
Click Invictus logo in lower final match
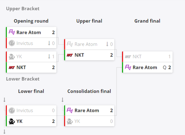coord(12,110)
